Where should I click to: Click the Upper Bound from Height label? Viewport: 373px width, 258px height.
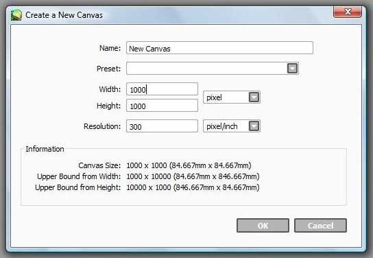(77, 187)
